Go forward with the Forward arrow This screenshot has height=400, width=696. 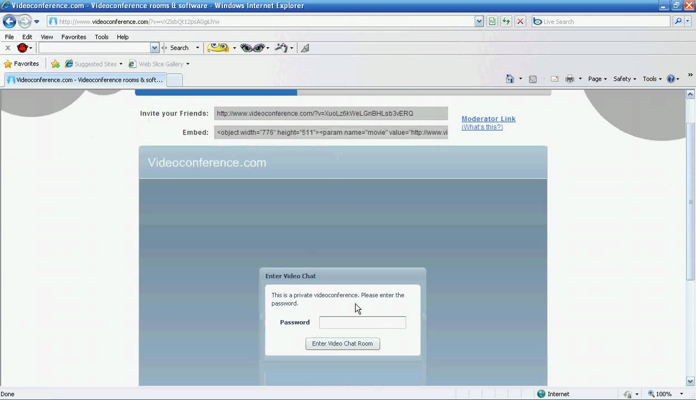[x=24, y=22]
